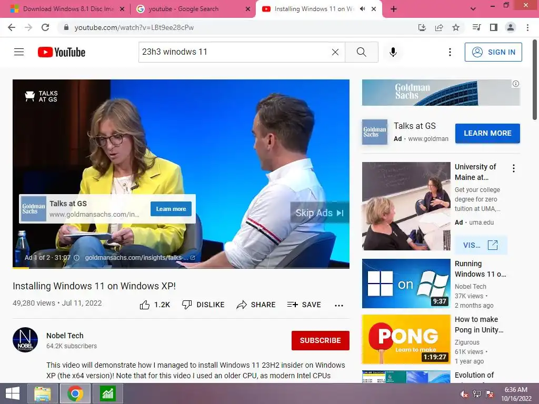Share this page icon in the address bar
The image size is (539, 404).
[x=438, y=27]
